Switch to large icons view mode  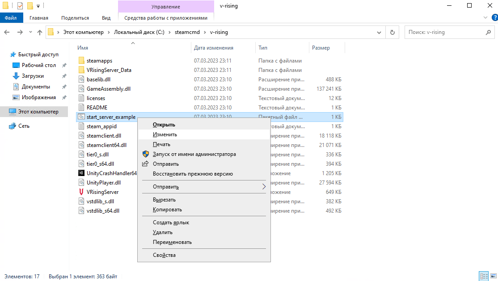click(492, 276)
